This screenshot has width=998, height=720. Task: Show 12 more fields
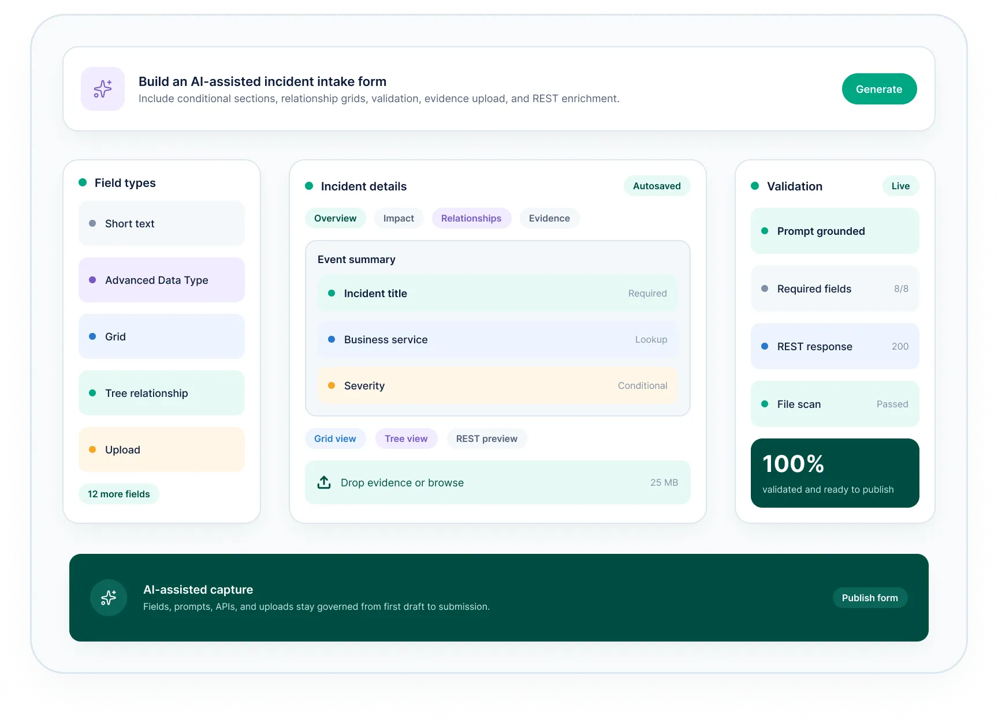click(x=119, y=494)
